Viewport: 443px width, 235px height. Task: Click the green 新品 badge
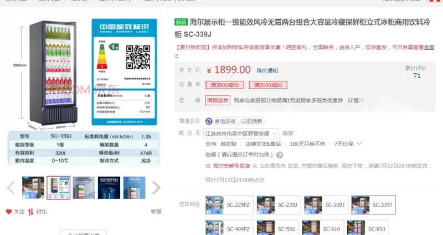181,22
